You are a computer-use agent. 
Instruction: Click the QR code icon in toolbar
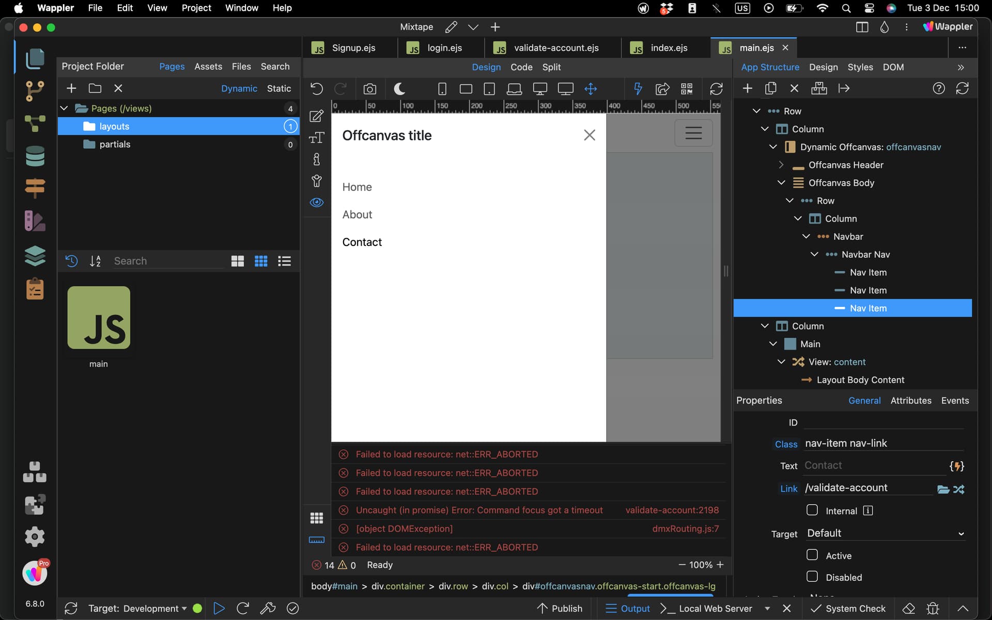[x=687, y=89]
